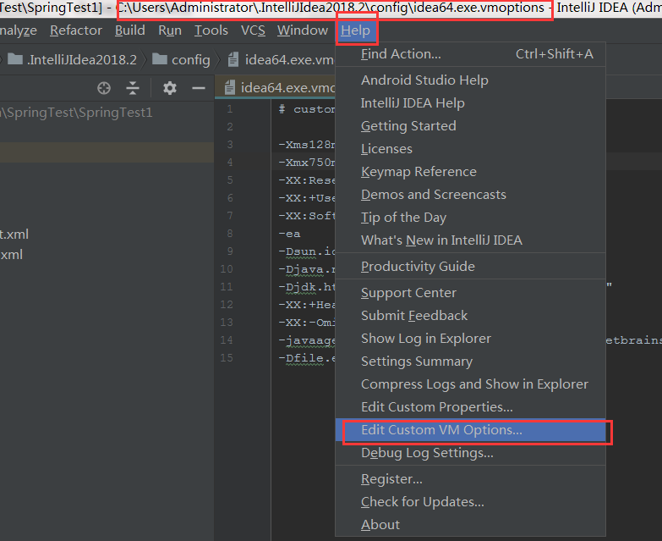The width and height of the screenshot is (662, 541).
Task: Click the -ea line in editor
Action: tap(289, 234)
